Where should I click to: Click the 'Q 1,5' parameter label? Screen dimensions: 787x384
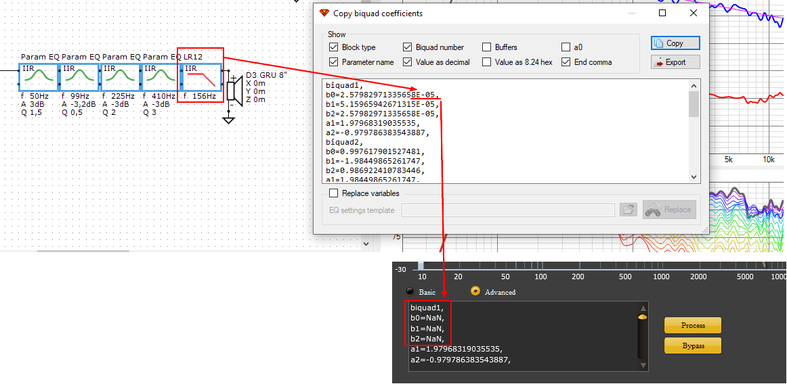coord(32,113)
